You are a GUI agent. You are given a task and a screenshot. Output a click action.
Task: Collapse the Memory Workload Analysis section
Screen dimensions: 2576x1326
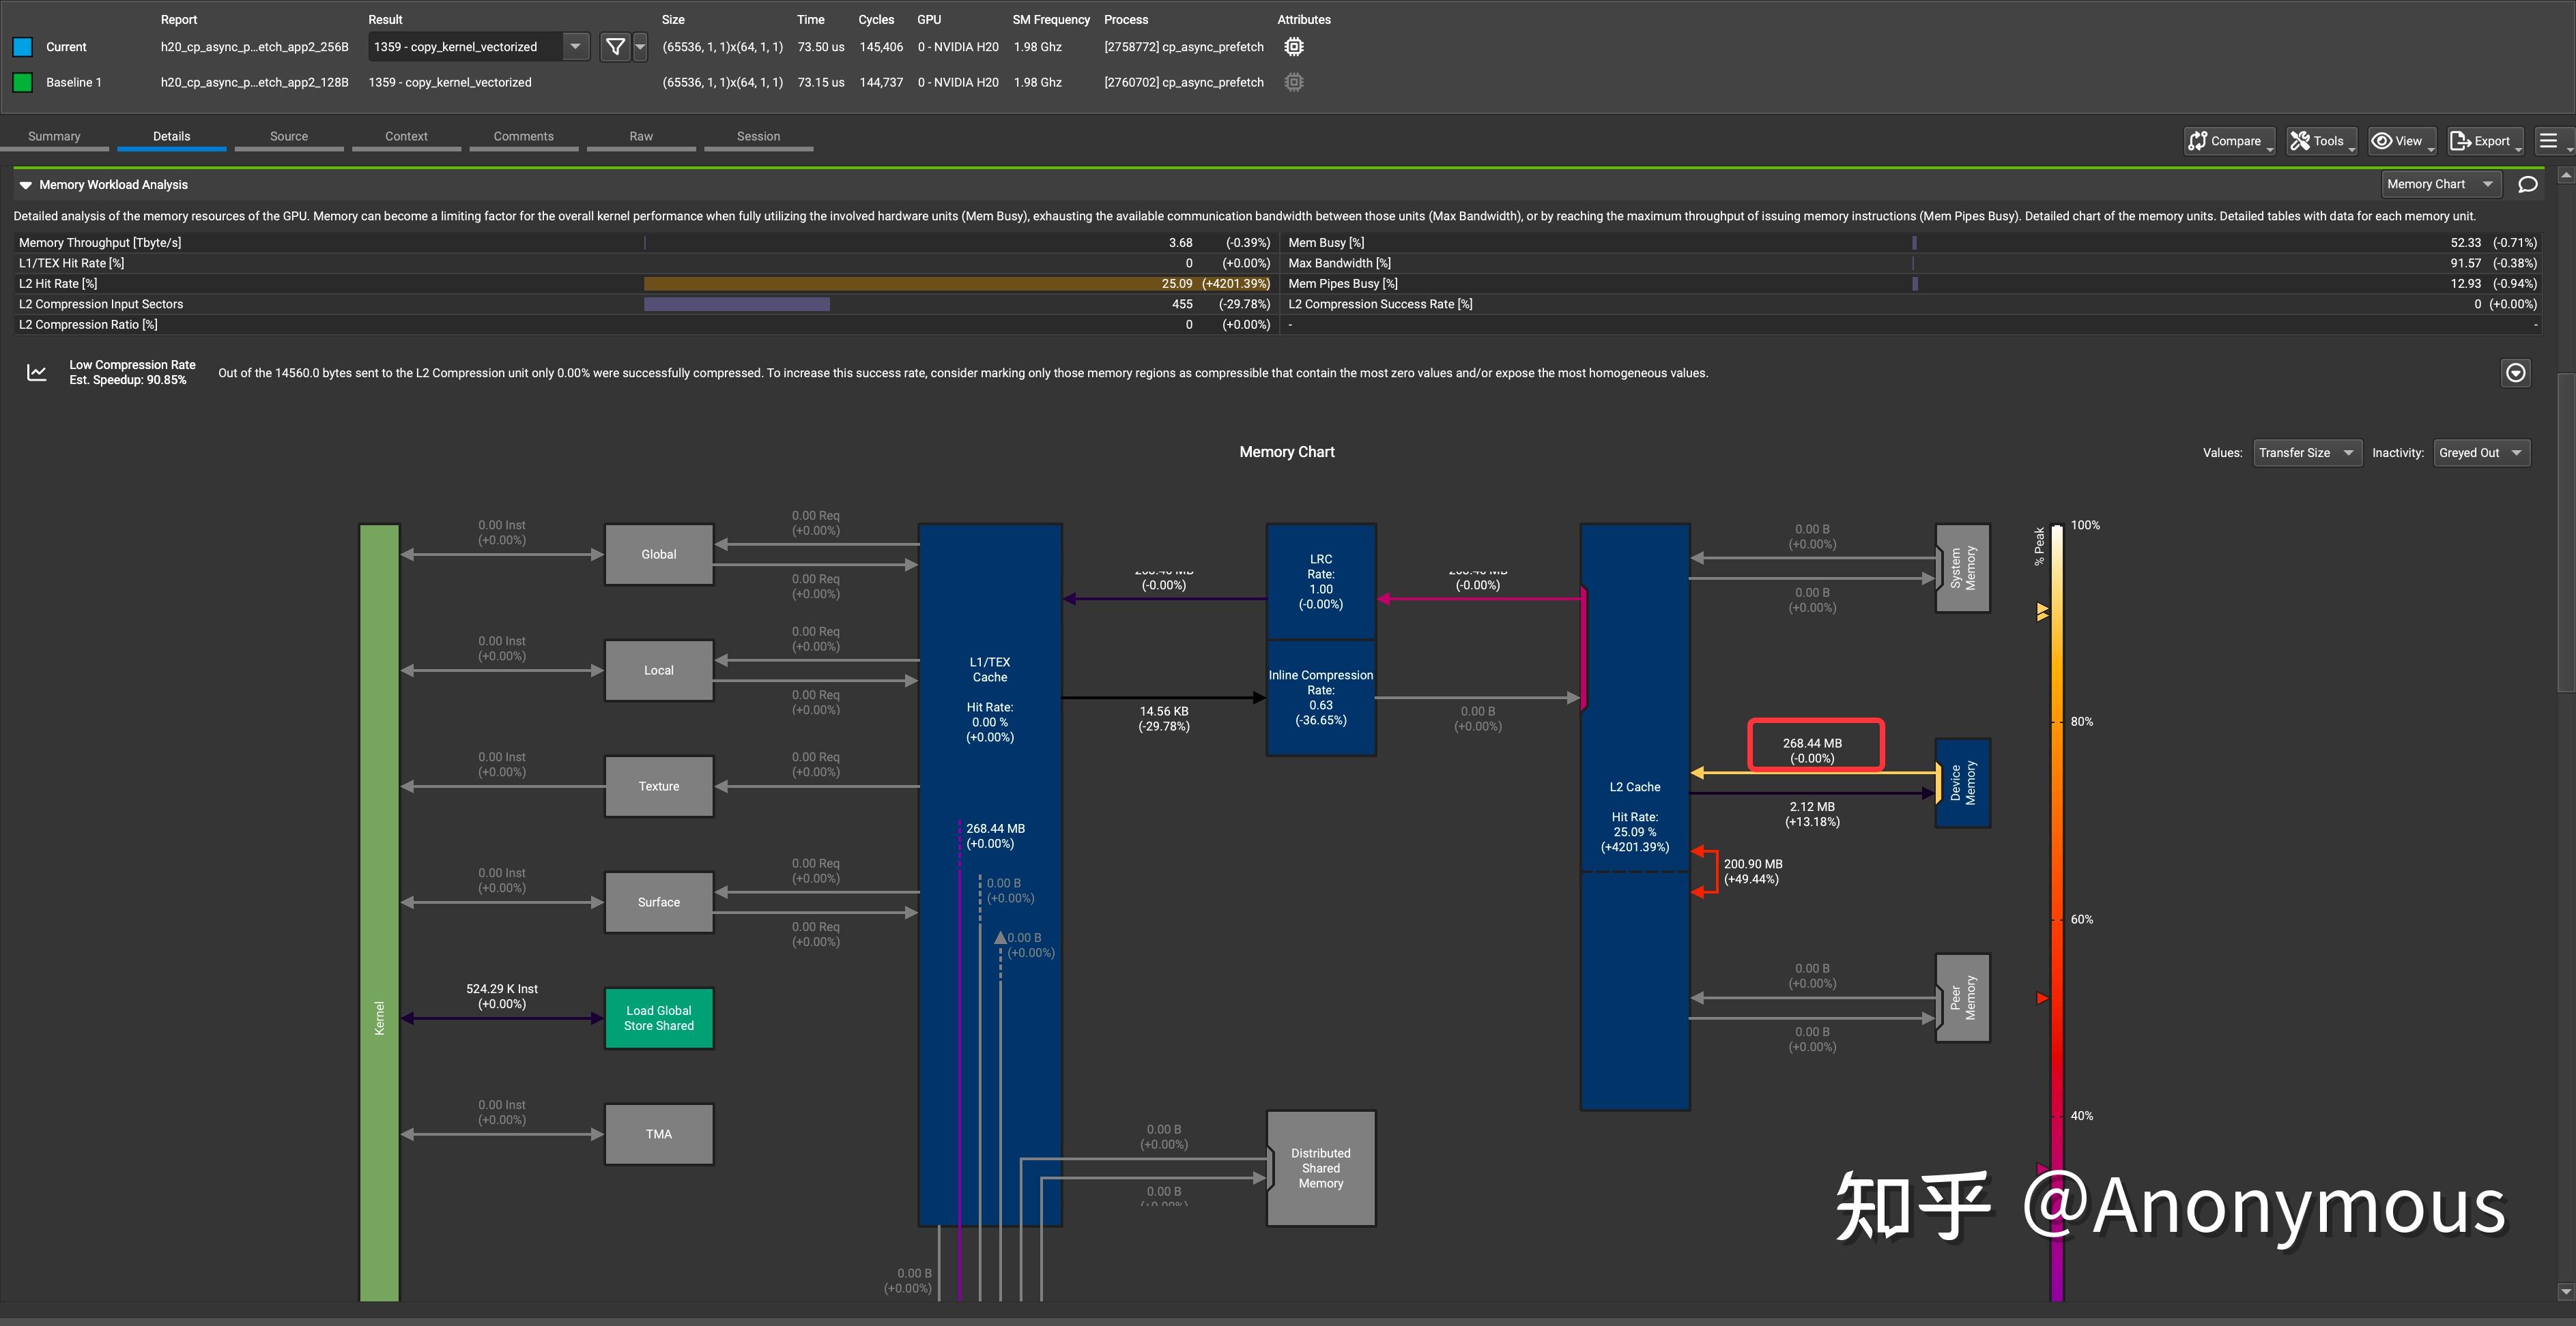(x=26, y=185)
